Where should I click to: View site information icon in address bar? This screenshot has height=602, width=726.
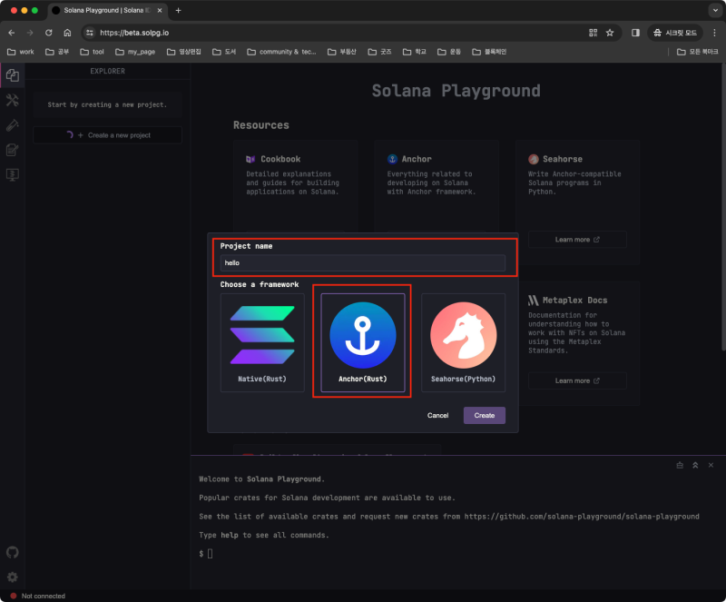(90, 33)
